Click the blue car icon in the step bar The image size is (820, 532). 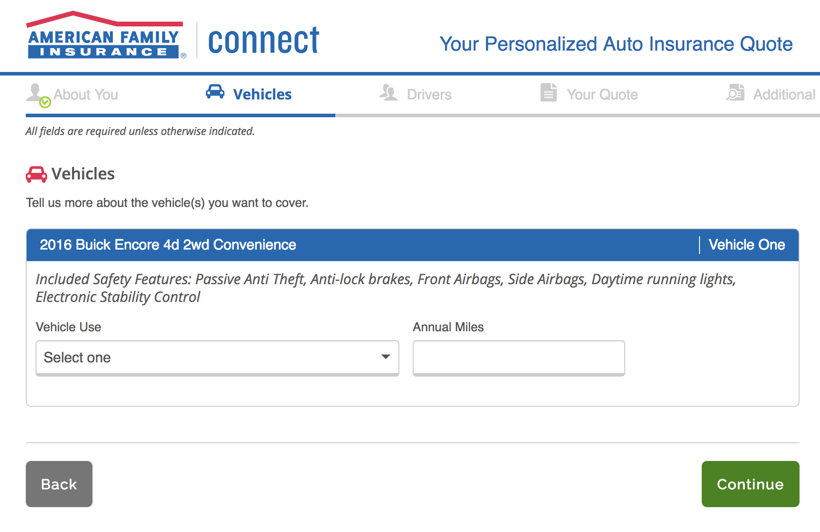pyautogui.click(x=215, y=92)
